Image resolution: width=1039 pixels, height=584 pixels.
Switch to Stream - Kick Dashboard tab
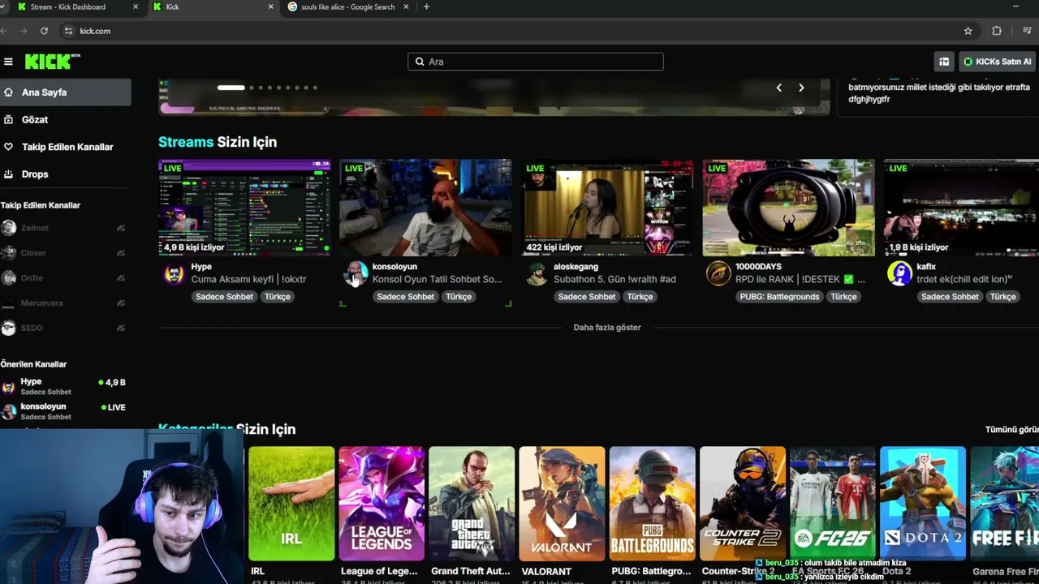click(75, 7)
